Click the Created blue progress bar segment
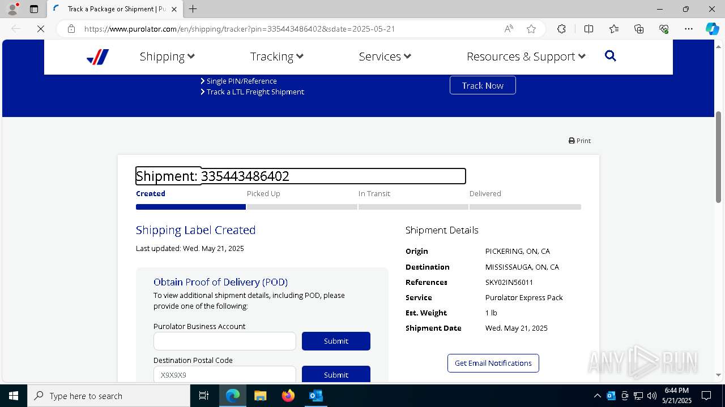725x407 pixels. click(x=191, y=207)
